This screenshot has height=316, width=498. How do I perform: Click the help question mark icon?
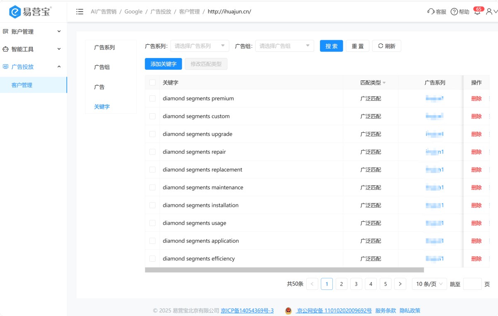[454, 12]
